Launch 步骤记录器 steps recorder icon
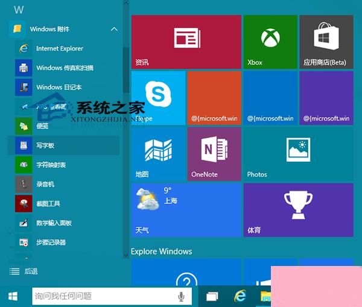362x307 pixels. (24, 242)
